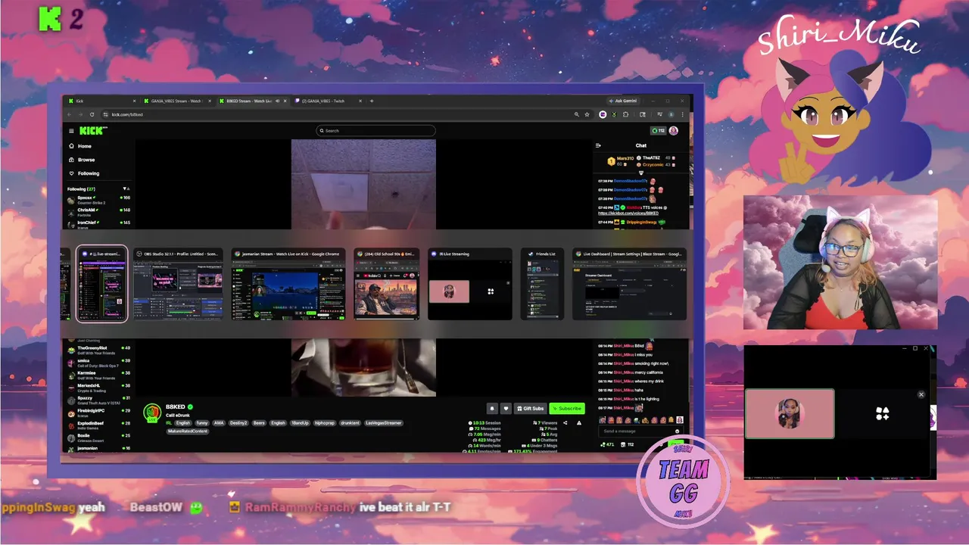Screen dimensions: 969x545
Task: Click the Destiny2 tag
Action: [239, 423]
